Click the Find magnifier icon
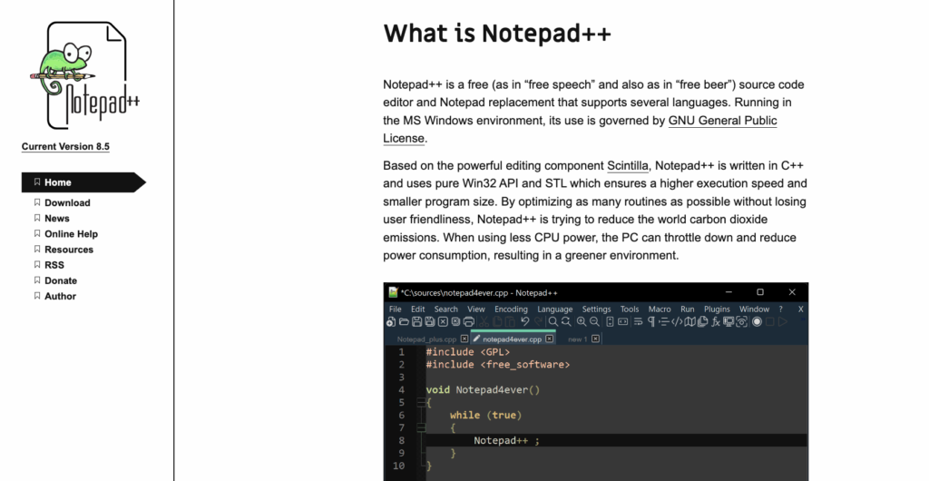 pyautogui.click(x=553, y=321)
